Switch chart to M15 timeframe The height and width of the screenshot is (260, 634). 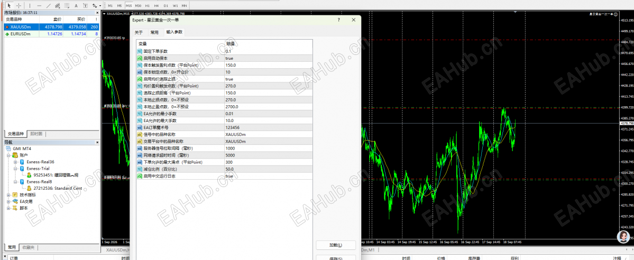tap(129, 6)
